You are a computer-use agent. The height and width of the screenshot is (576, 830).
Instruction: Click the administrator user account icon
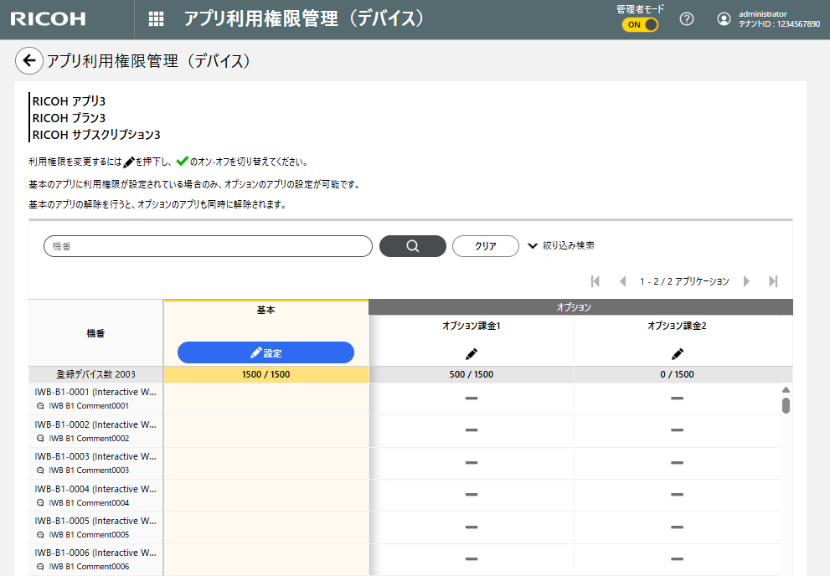724,19
